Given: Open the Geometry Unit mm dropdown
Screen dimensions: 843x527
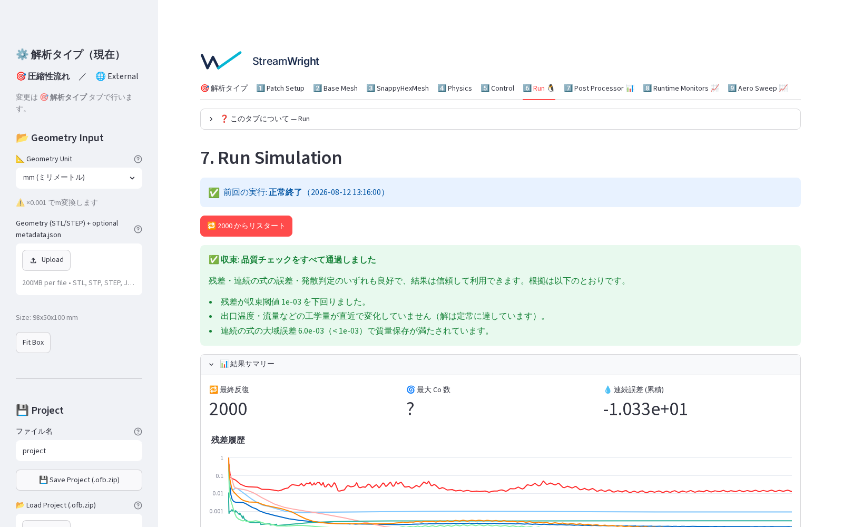Looking at the screenshot, I should [x=79, y=178].
